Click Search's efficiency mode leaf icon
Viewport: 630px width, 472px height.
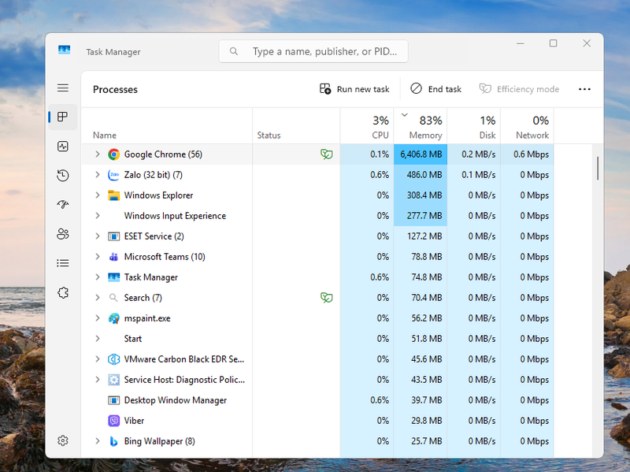pos(326,298)
